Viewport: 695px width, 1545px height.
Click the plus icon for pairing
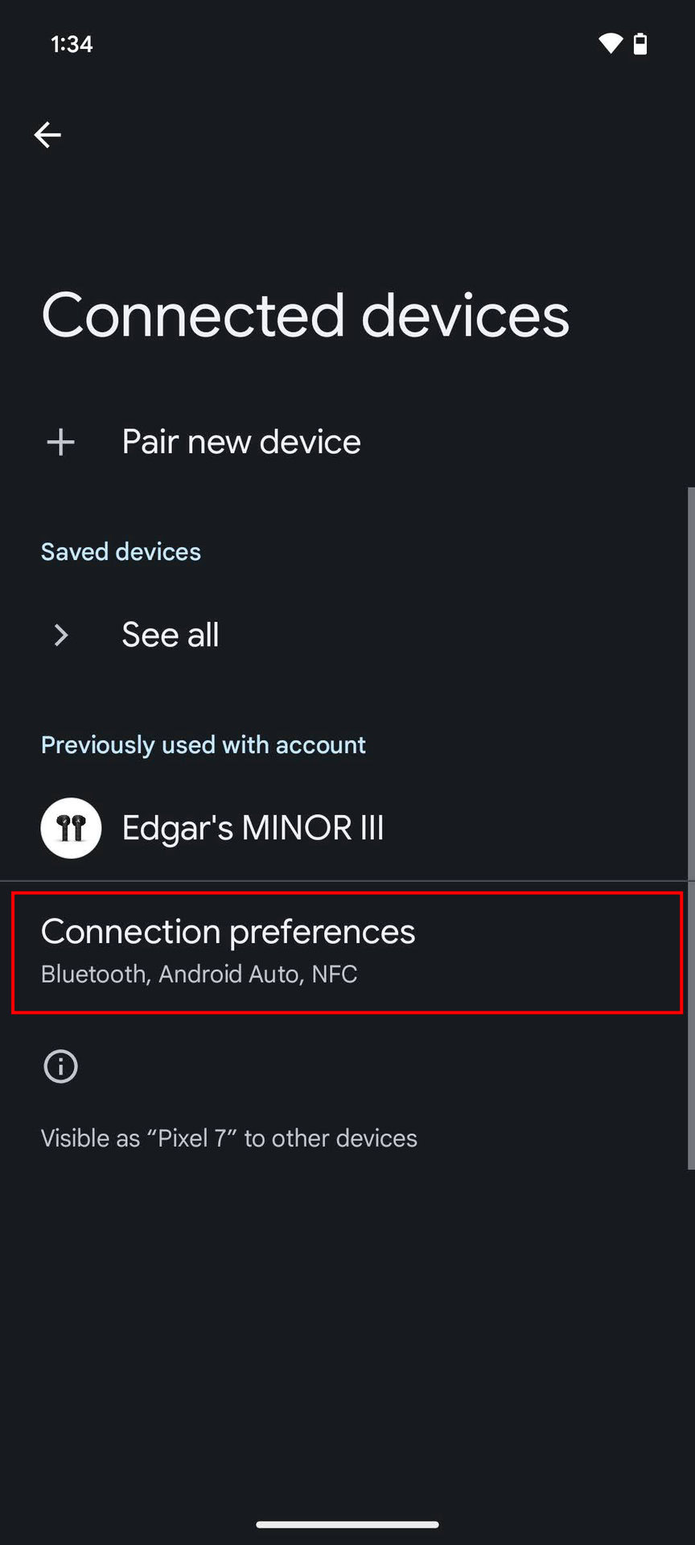coord(60,442)
